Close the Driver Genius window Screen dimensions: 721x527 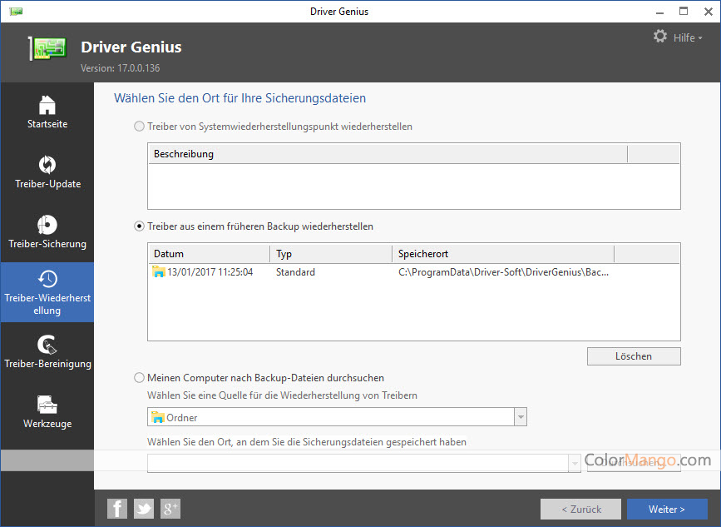709,12
